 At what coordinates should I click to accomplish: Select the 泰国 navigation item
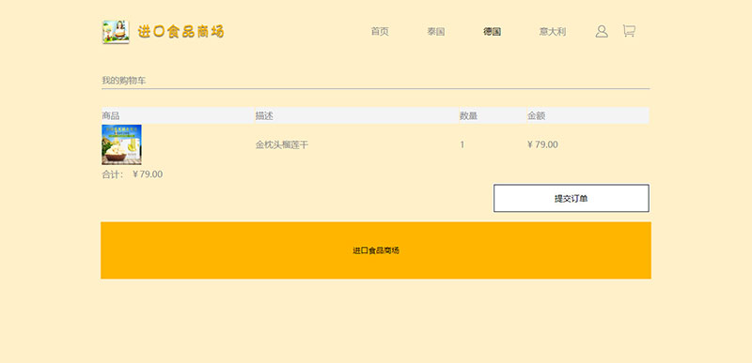pos(436,32)
